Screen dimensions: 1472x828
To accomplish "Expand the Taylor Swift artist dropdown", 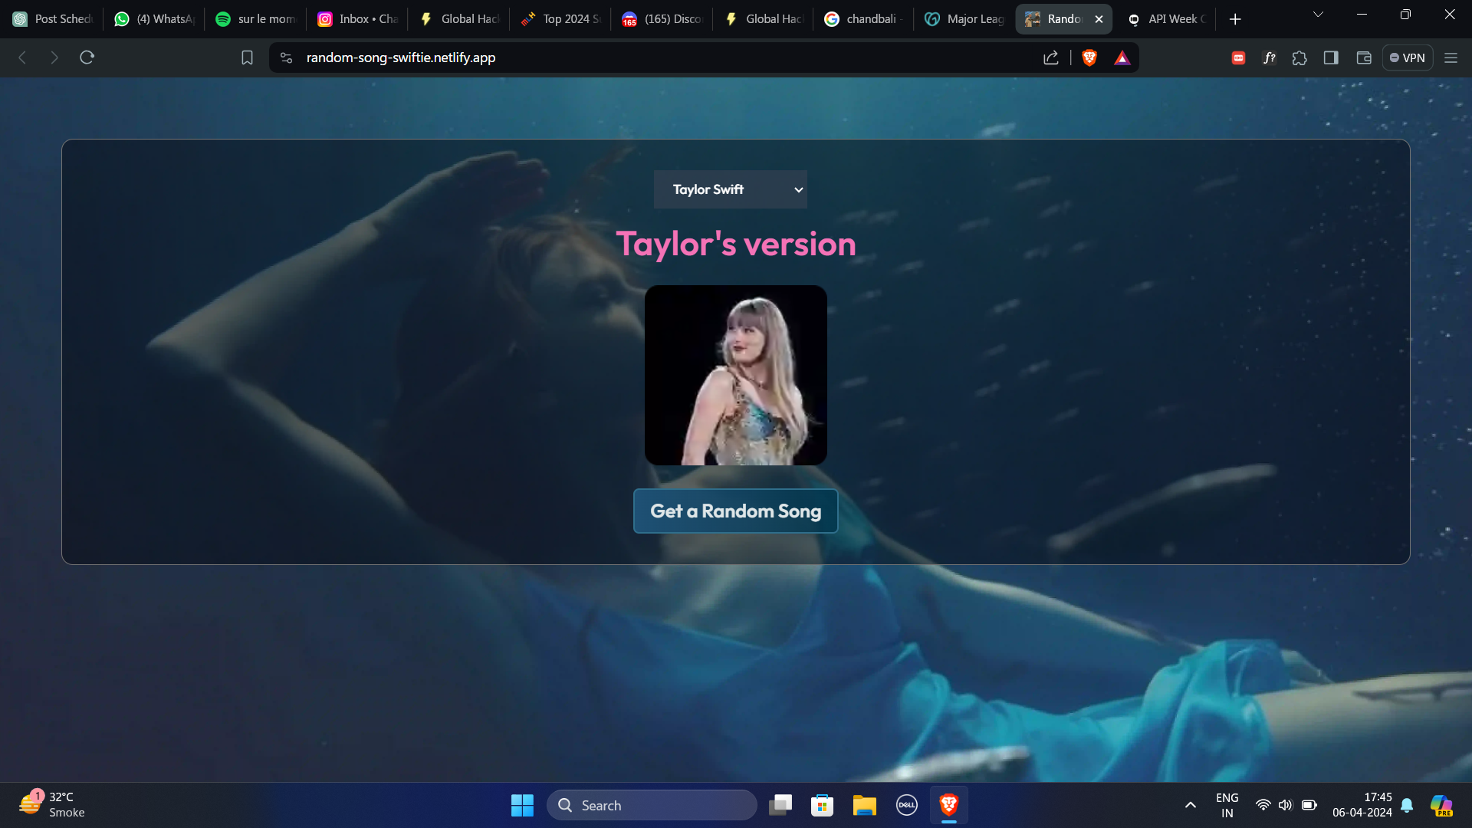I will (730, 189).
